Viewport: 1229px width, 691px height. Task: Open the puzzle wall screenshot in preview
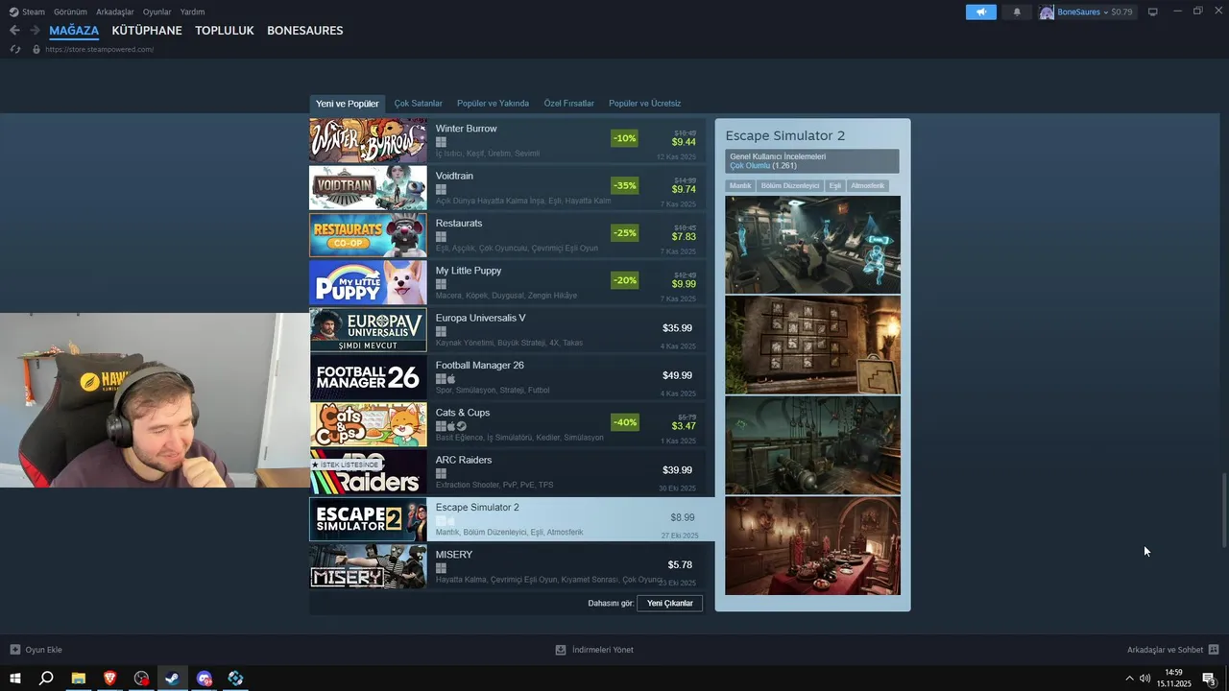812,345
